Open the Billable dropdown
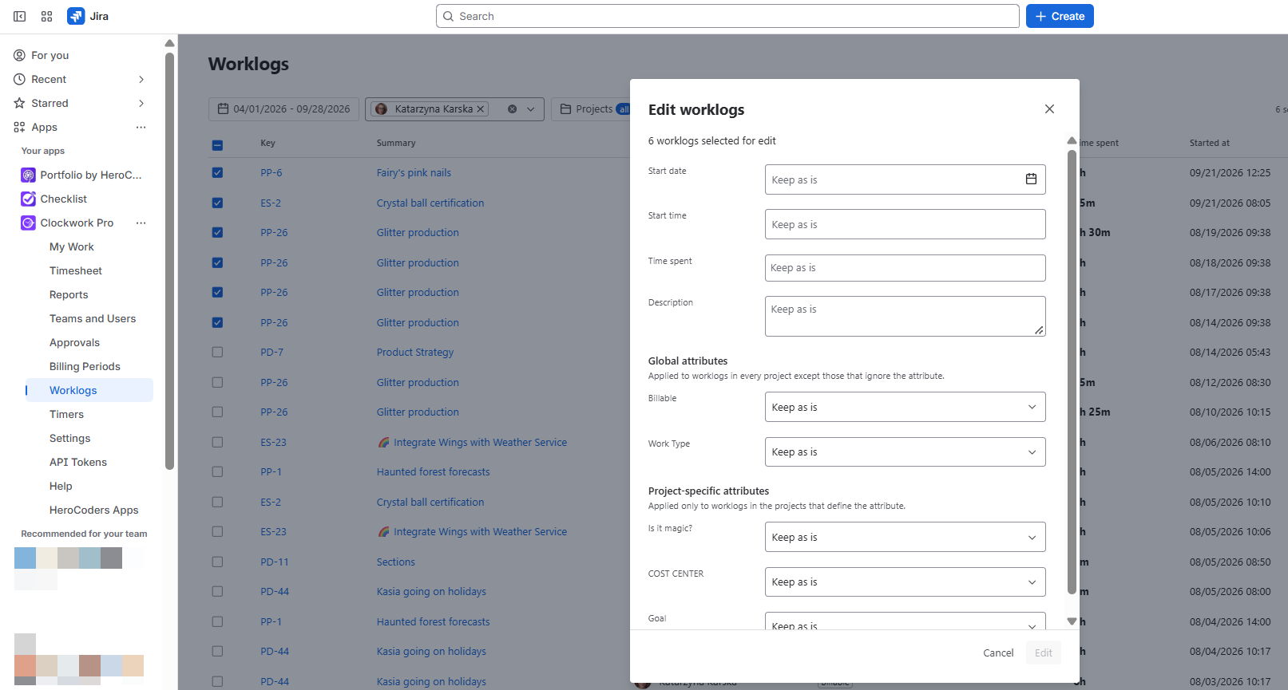Viewport: 1288px width, 690px height. pyautogui.click(x=905, y=407)
